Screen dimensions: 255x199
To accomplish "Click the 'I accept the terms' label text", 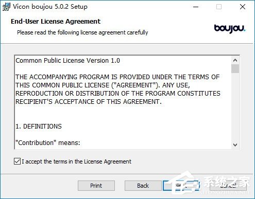I will [76, 161].
